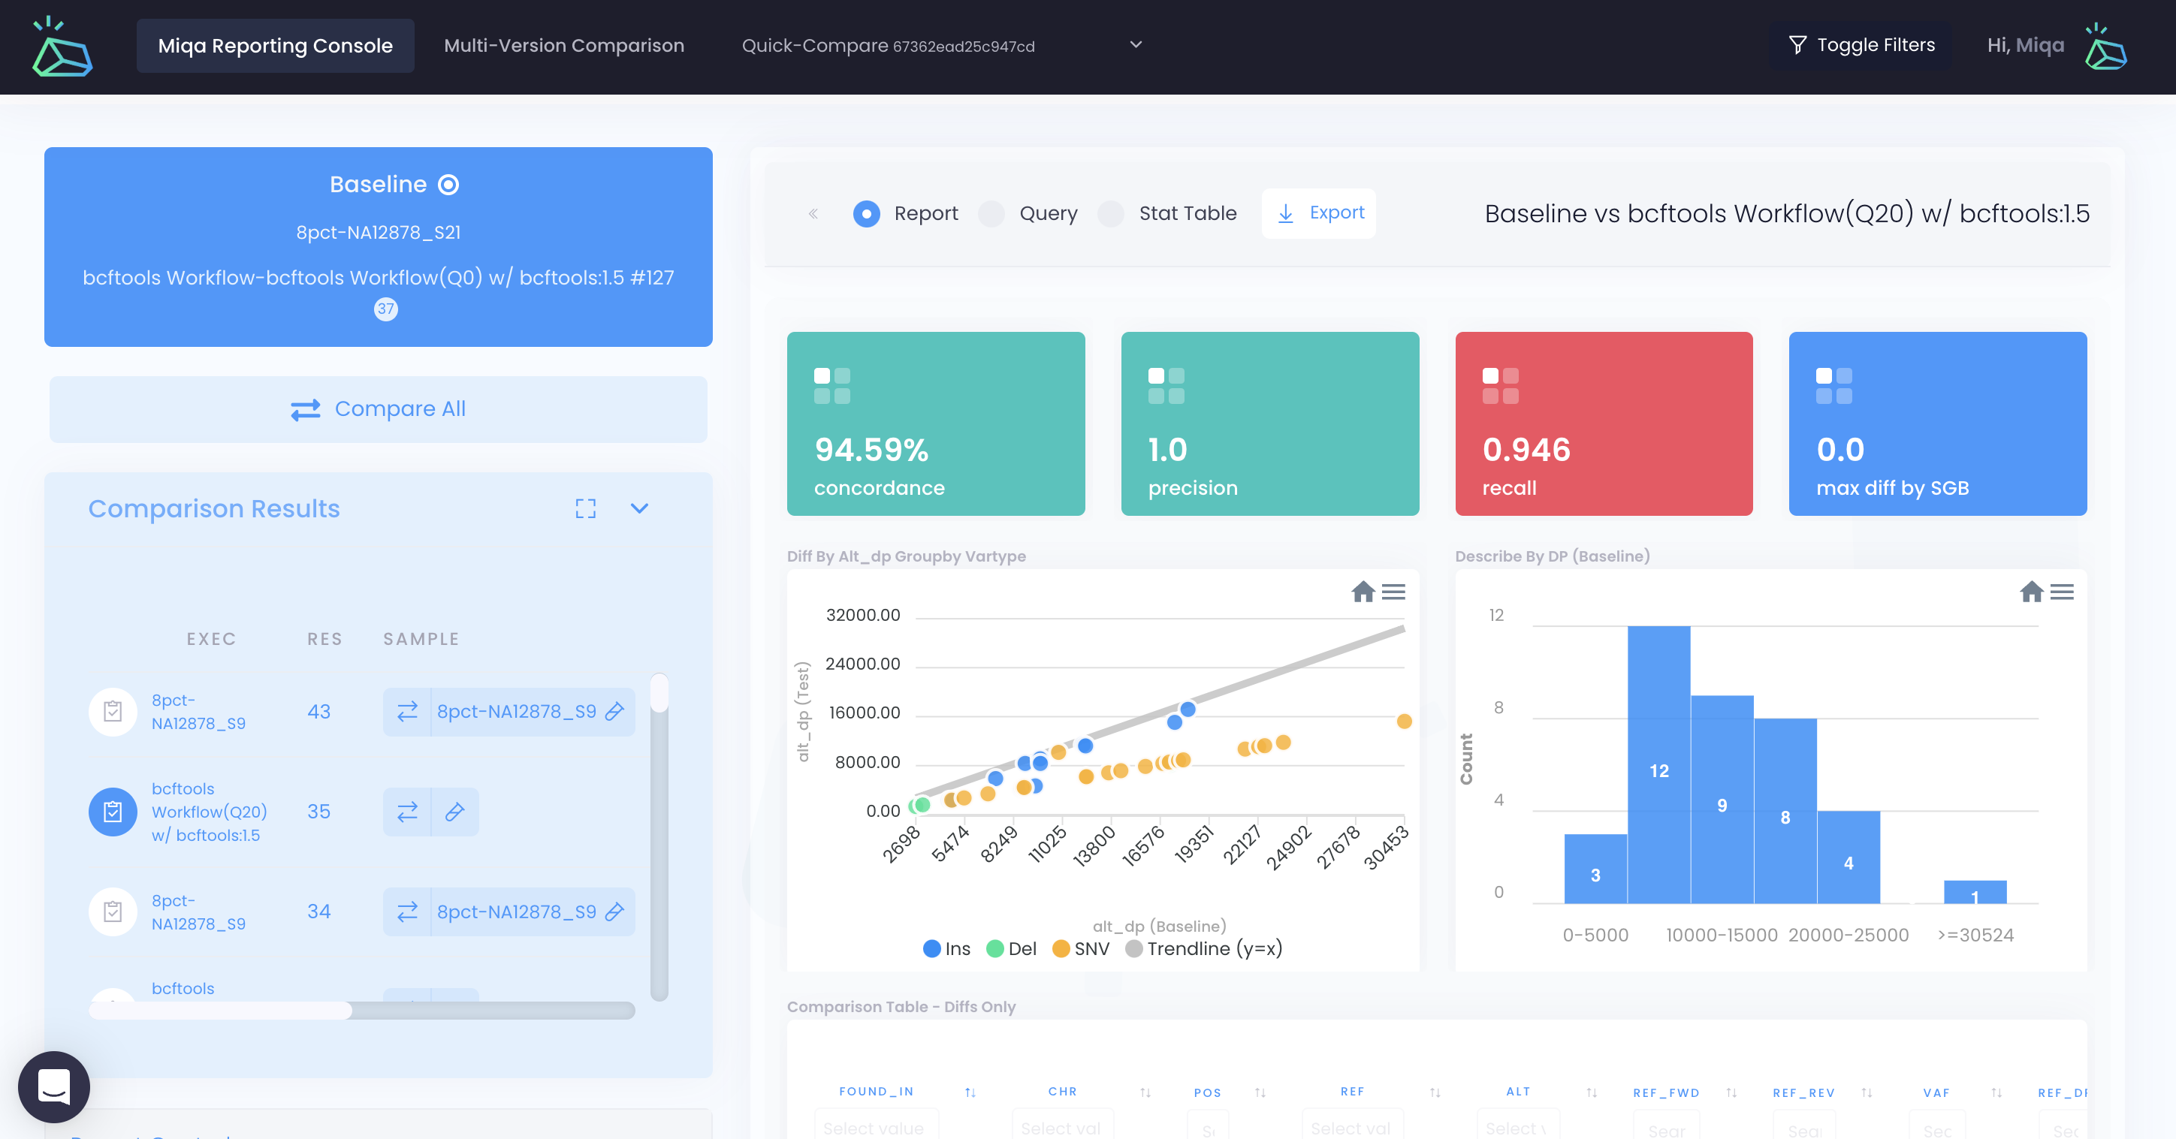Expand Comparison Results to fullscreen
Viewport: 2176px width, 1139px height.
[x=584, y=508]
